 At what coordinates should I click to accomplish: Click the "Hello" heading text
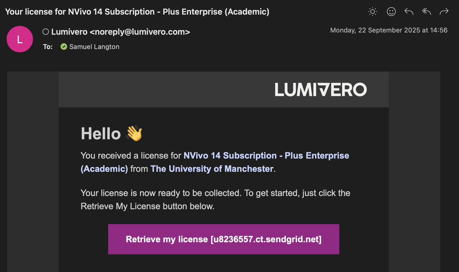click(x=101, y=134)
